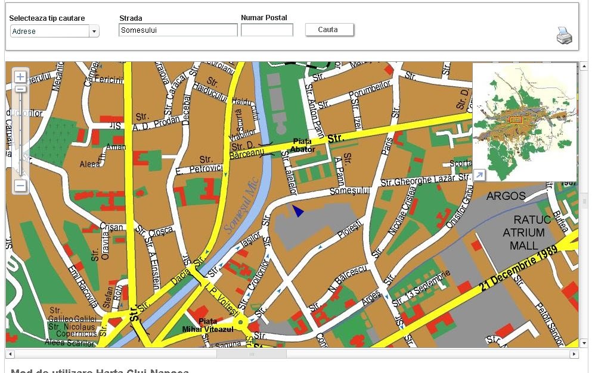The height and width of the screenshot is (373, 595).
Task: Click the vertical scrollbar up arrow
Action: (x=584, y=66)
